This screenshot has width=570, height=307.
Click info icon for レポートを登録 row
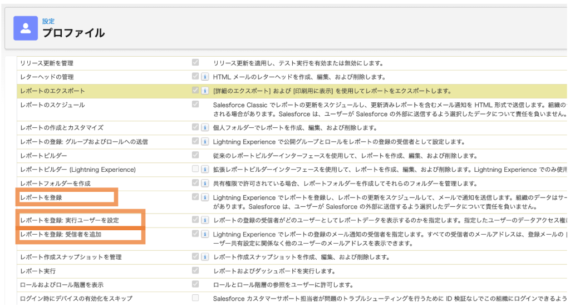click(x=205, y=197)
